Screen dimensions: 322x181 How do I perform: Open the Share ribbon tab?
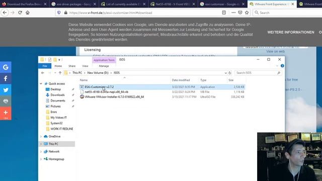72,66
